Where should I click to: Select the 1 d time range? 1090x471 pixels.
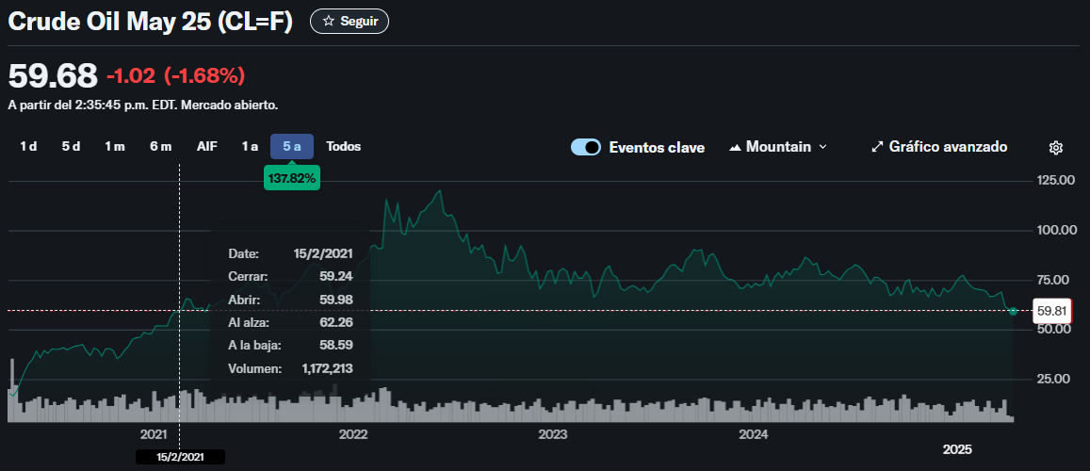28,147
